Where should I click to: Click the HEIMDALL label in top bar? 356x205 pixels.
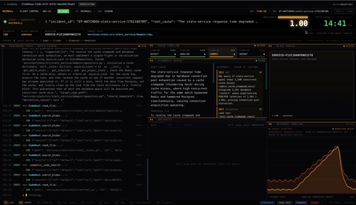point(8,11)
